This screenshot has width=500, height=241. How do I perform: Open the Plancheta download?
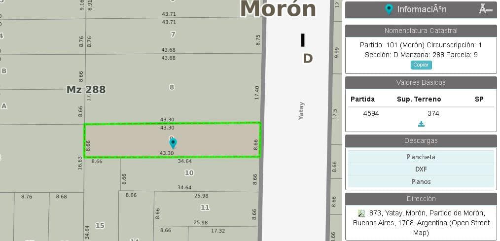[421, 157]
